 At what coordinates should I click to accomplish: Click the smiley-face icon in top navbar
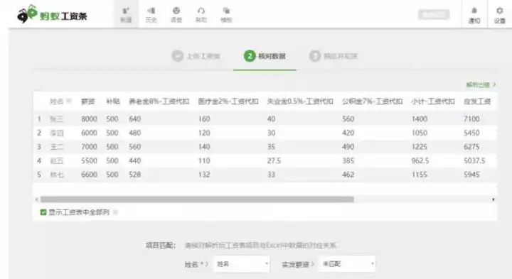176,15
